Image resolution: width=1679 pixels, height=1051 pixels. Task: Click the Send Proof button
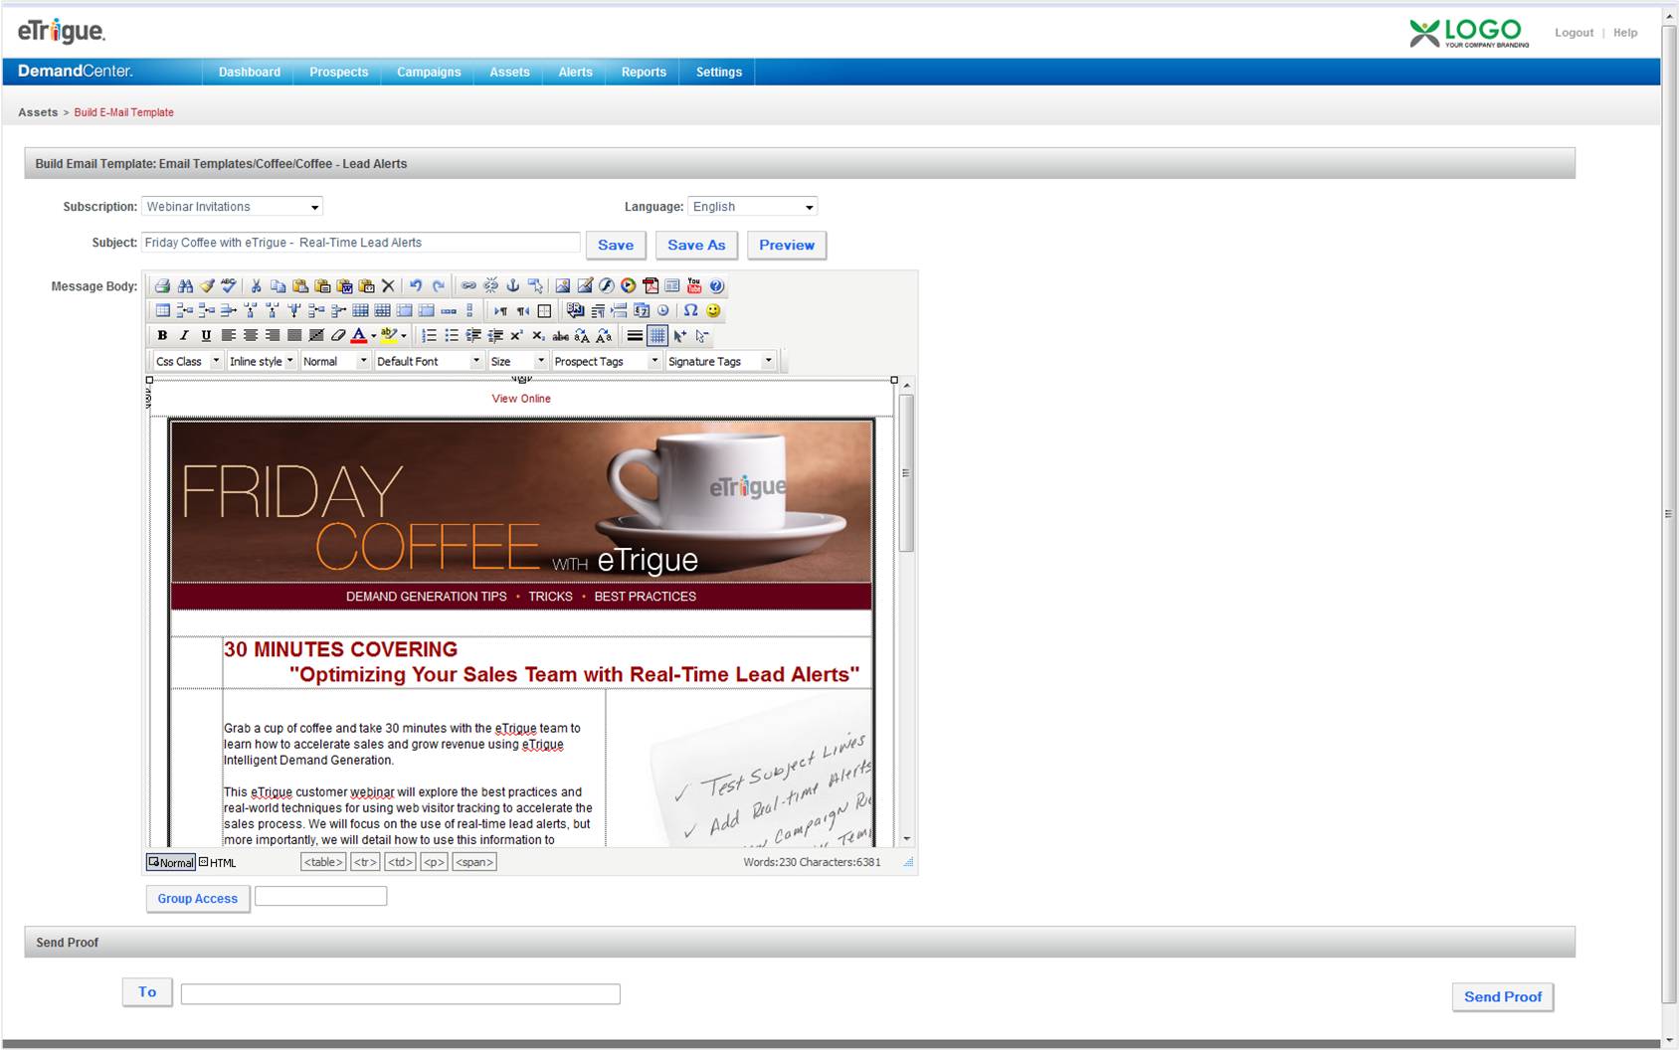[1503, 996]
